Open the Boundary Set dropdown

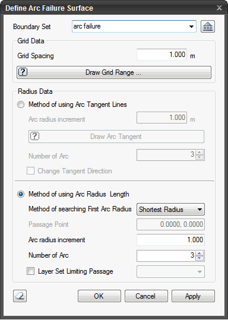191,26
